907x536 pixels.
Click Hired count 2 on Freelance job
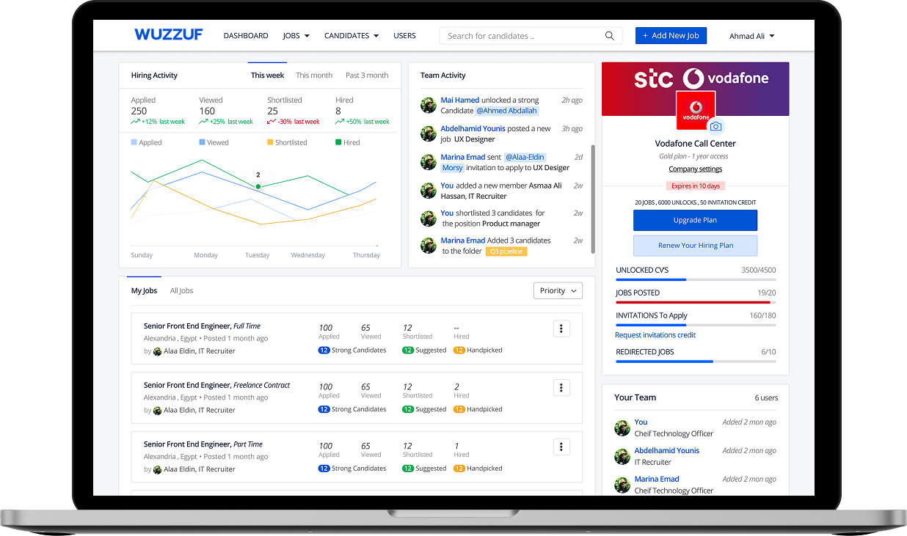click(x=457, y=386)
